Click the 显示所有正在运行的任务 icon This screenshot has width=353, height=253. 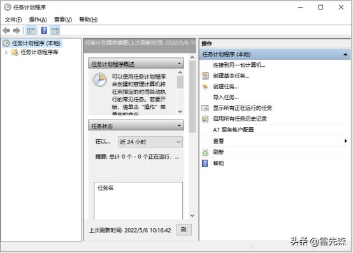tap(205, 108)
